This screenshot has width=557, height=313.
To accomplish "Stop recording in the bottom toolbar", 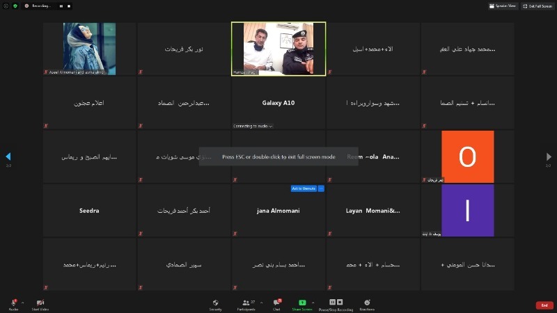I will tap(340, 302).
